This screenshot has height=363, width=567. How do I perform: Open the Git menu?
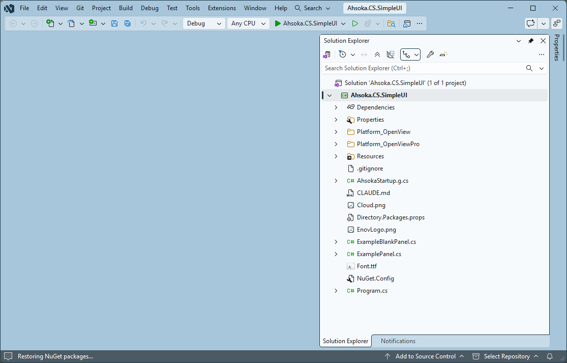click(80, 8)
